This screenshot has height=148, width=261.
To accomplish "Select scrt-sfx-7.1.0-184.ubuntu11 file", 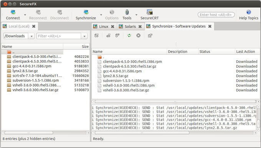I will coord(37,76).
